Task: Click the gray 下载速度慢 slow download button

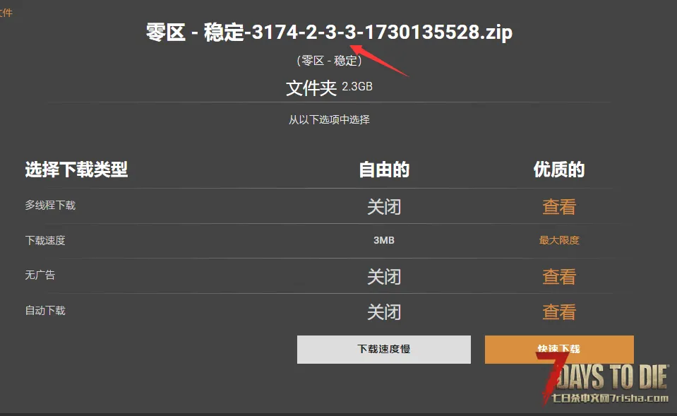Action: click(384, 350)
